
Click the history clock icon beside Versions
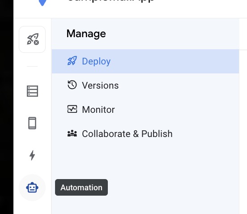point(72,85)
